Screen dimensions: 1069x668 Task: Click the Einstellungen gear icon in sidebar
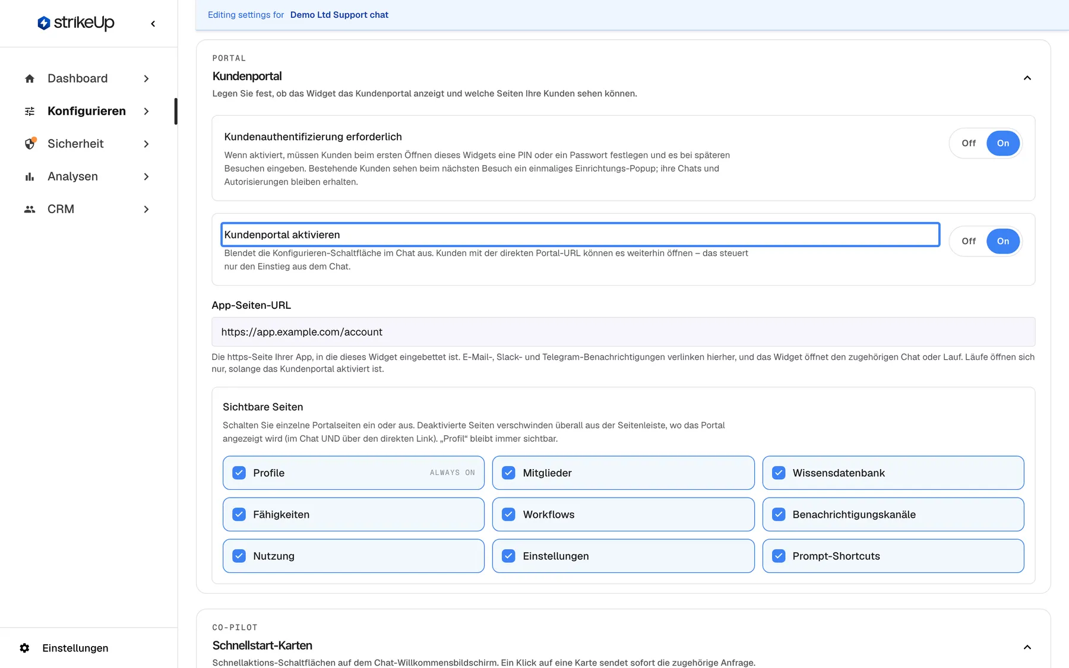point(24,648)
